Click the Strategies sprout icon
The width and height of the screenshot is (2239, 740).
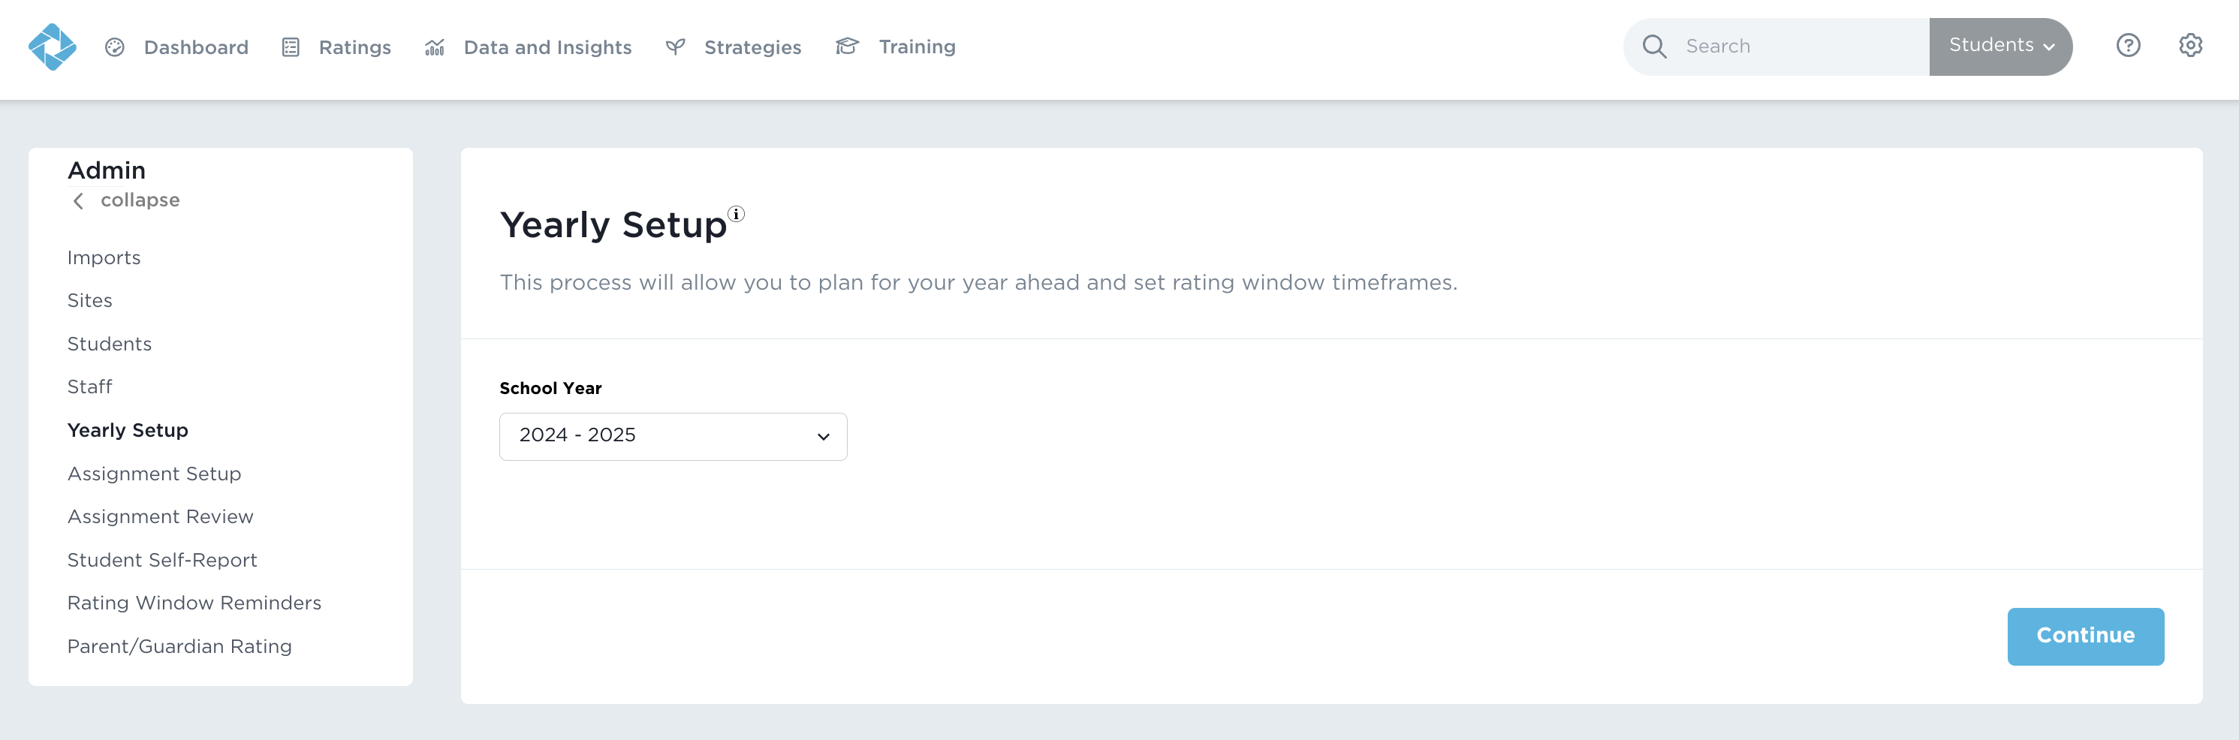click(675, 47)
